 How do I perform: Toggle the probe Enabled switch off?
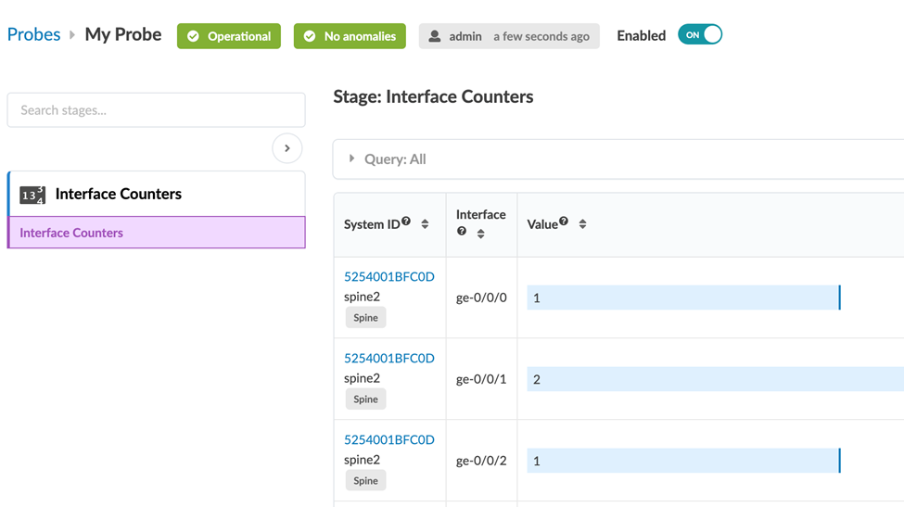(700, 35)
